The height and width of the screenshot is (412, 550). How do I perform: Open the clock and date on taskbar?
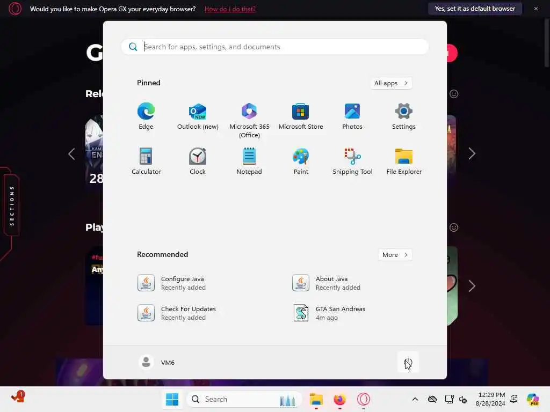pos(490,399)
